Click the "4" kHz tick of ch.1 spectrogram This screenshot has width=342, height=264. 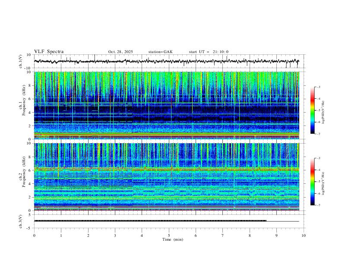(30, 113)
